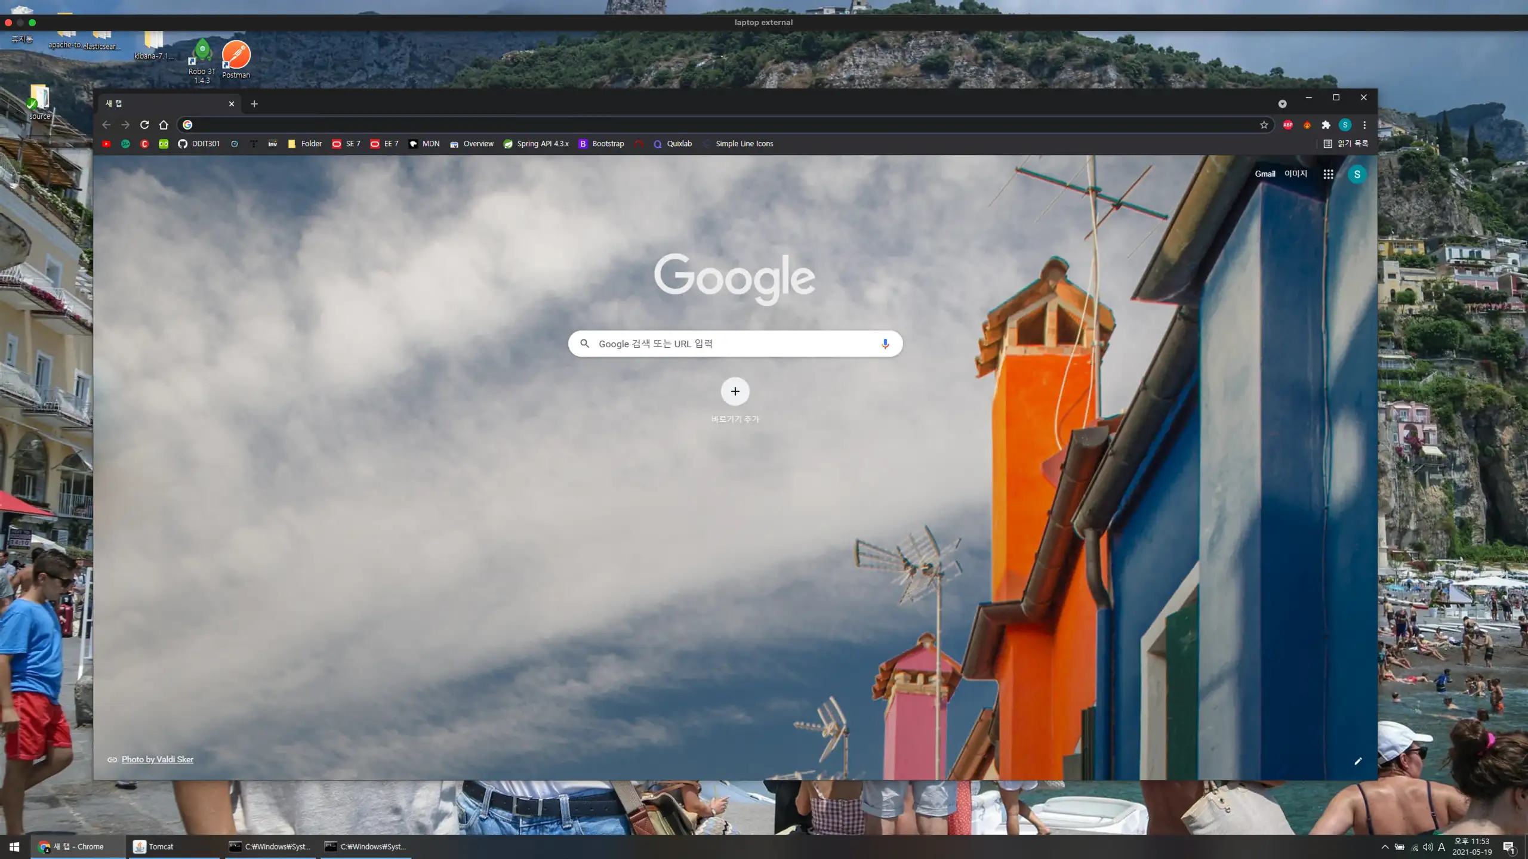
Task: Open the Adblock Plus extension
Action: (x=1288, y=125)
